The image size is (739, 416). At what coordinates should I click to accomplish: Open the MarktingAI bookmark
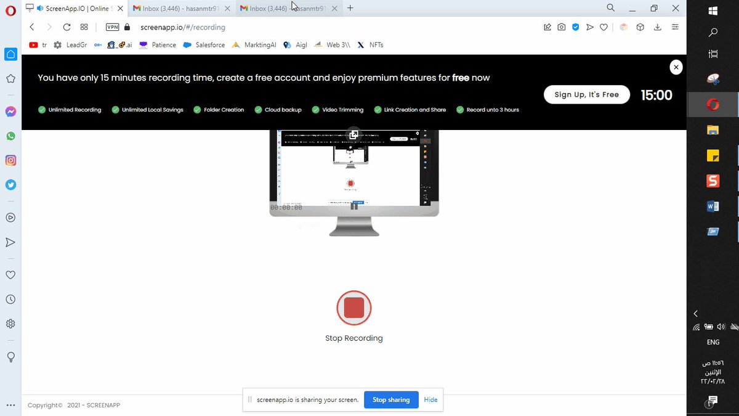tap(254, 45)
